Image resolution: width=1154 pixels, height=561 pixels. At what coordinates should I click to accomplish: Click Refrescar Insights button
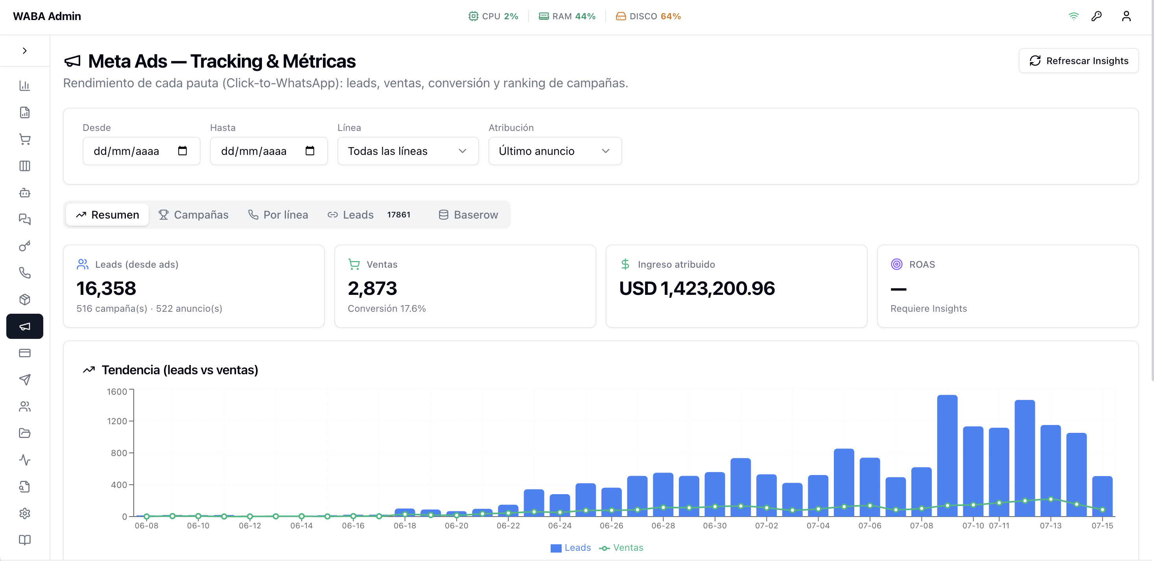click(1078, 61)
